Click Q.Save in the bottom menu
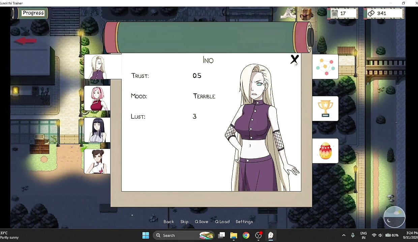Viewport: 418px width, 242px height. coord(202,222)
